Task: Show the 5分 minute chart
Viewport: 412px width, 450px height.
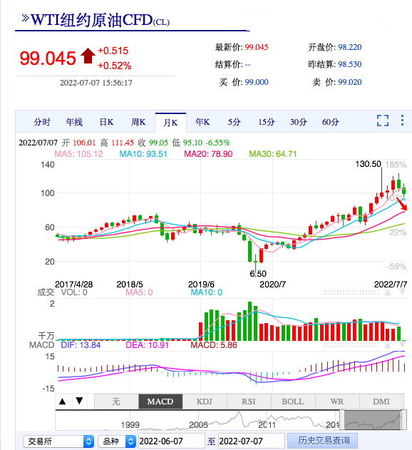Action: click(234, 122)
